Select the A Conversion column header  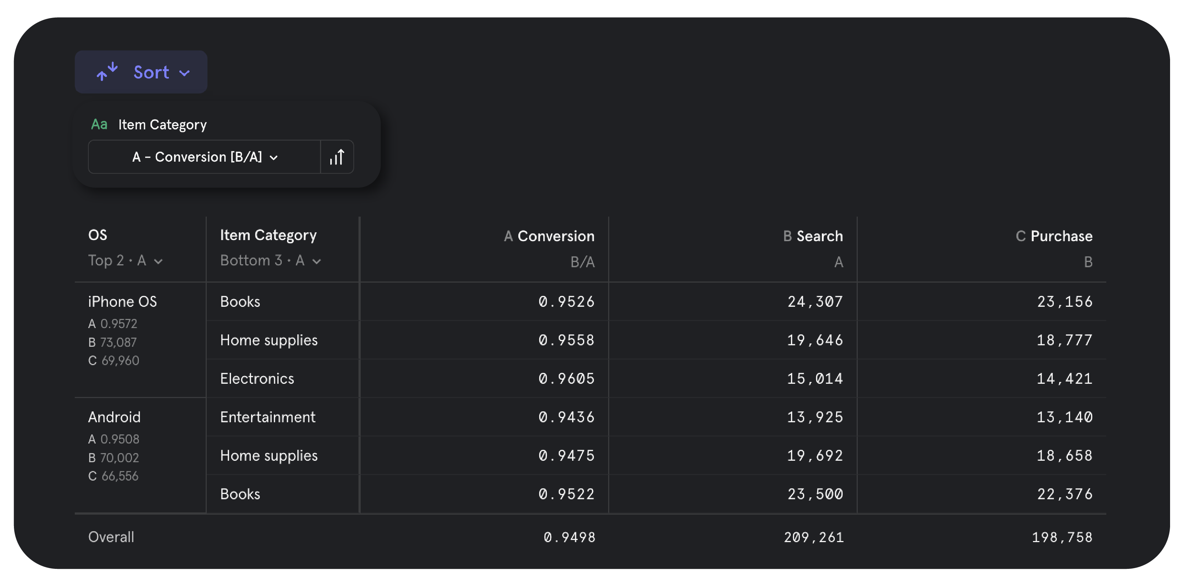549,236
